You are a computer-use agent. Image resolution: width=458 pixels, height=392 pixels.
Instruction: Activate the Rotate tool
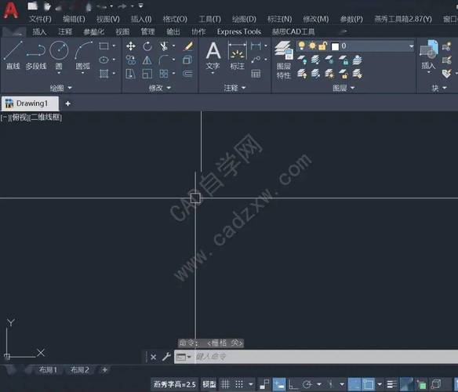point(147,46)
